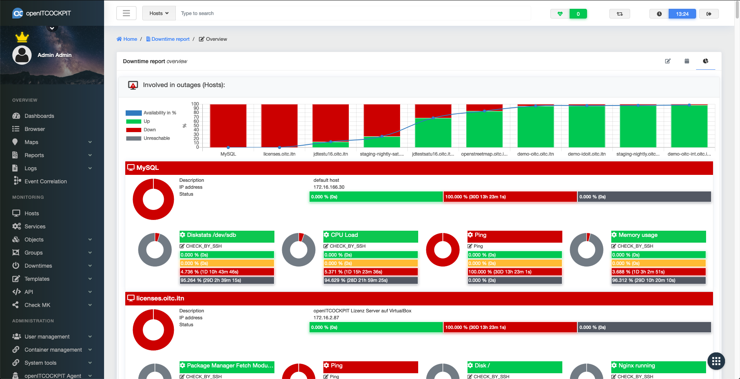
Task: Expand the Objects sidebar menu
Action: point(52,240)
